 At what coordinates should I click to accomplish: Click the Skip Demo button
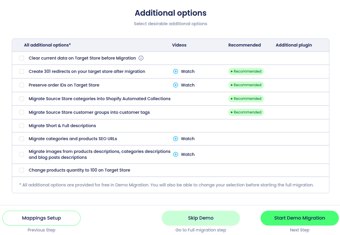[201, 218]
